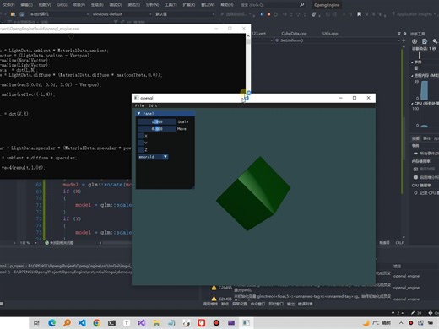Show hidden system tray icons chevron
The width and height of the screenshot is (439, 329).
coord(401,323)
